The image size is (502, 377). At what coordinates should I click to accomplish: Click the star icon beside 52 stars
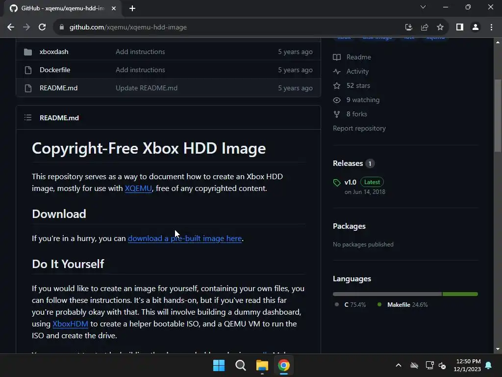tap(337, 85)
